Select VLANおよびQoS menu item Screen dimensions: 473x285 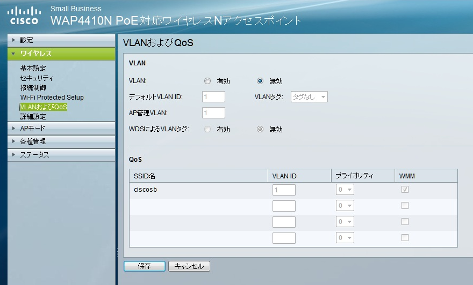pos(44,107)
